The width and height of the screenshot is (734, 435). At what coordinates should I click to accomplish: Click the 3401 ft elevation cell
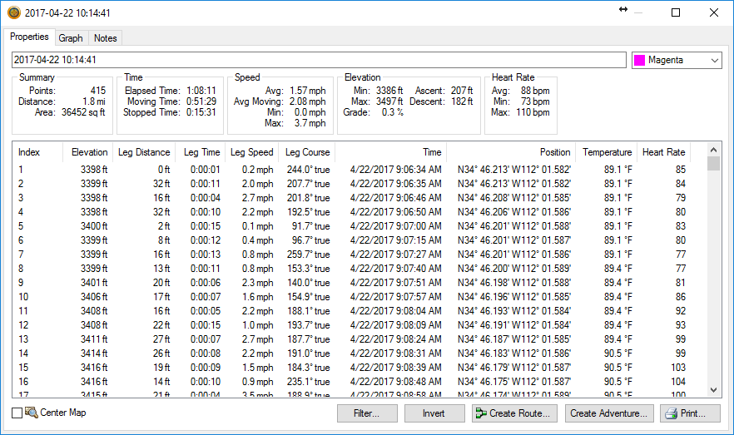coord(94,283)
